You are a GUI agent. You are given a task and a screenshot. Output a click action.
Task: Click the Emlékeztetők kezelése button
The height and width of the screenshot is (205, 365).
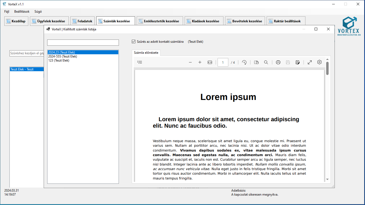pyautogui.click(x=160, y=21)
